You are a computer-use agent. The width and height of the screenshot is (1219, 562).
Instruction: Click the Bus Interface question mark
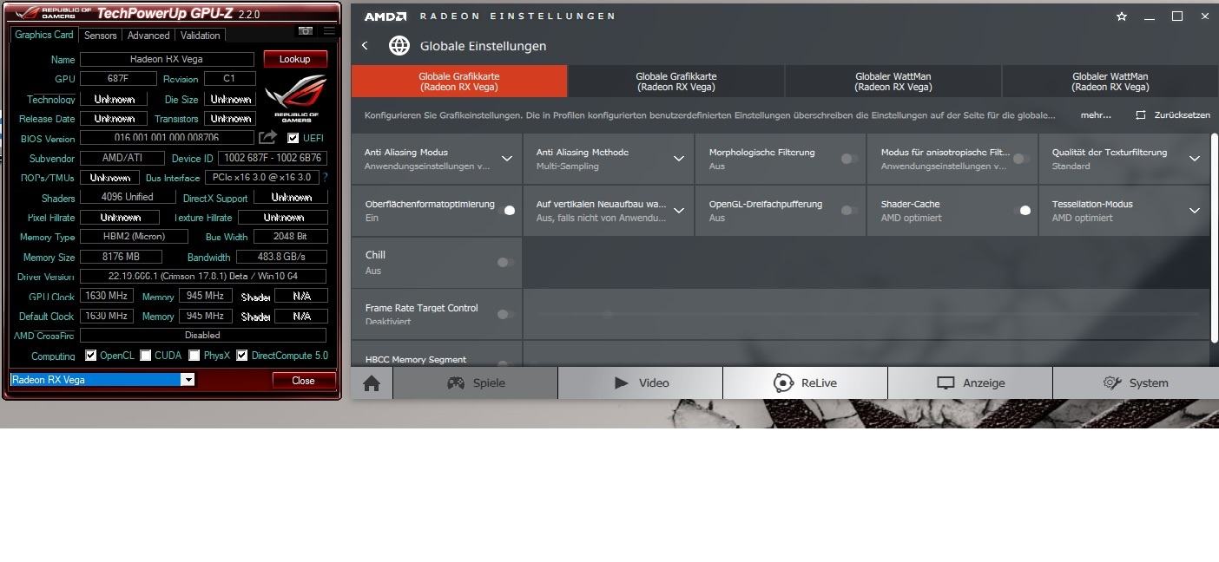point(326,177)
